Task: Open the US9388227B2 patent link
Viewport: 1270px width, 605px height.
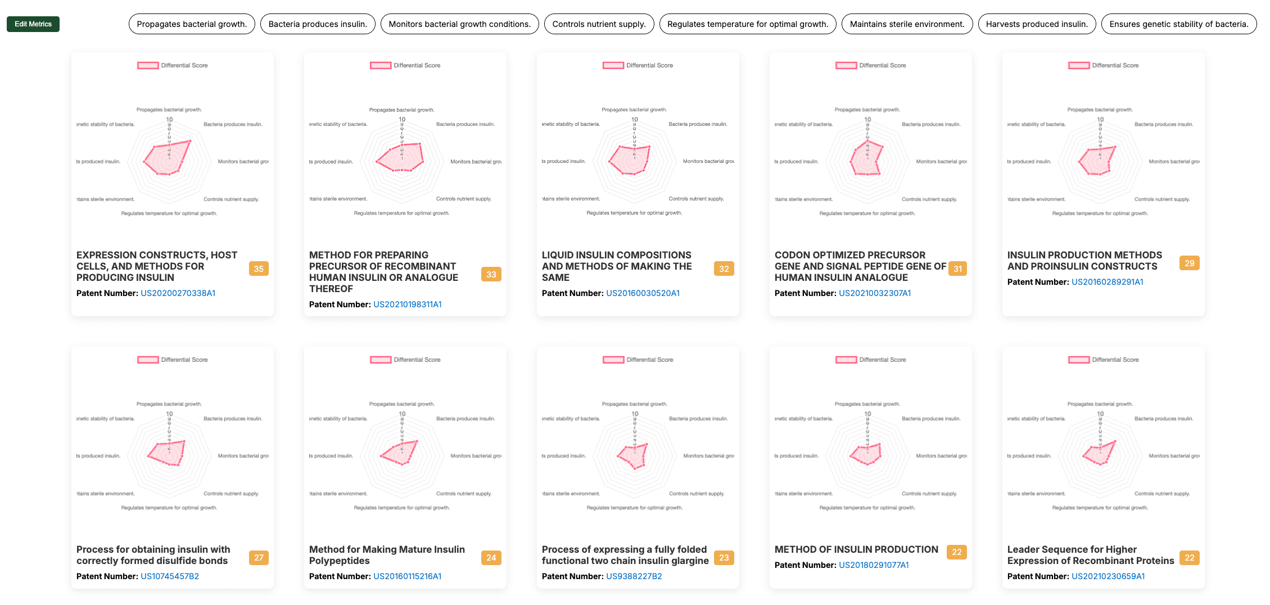Action: click(634, 576)
